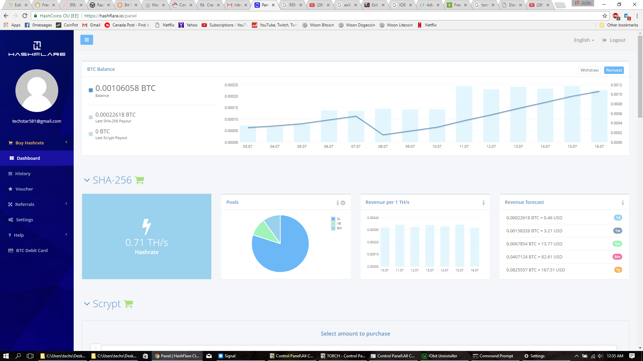Show hidden tray icons chevron
Screen dimensions: 643x361
click(x=576, y=356)
